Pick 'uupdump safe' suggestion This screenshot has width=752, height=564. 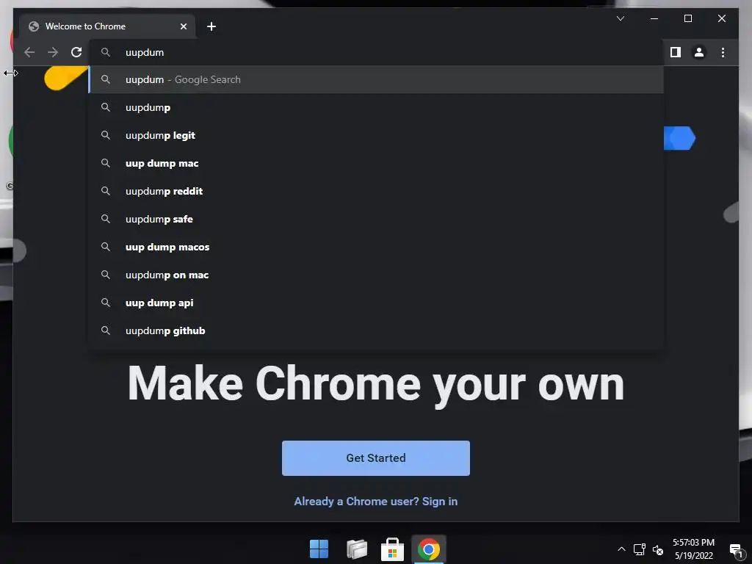point(376,219)
